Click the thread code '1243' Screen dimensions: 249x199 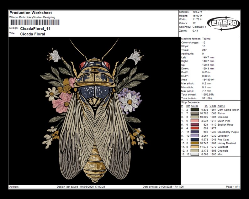pyautogui.click(x=213, y=139)
